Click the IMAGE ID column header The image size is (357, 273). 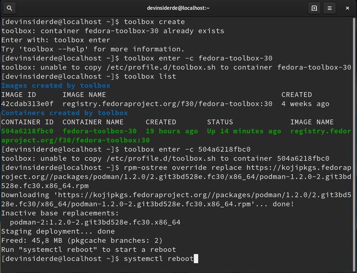point(18,95)
